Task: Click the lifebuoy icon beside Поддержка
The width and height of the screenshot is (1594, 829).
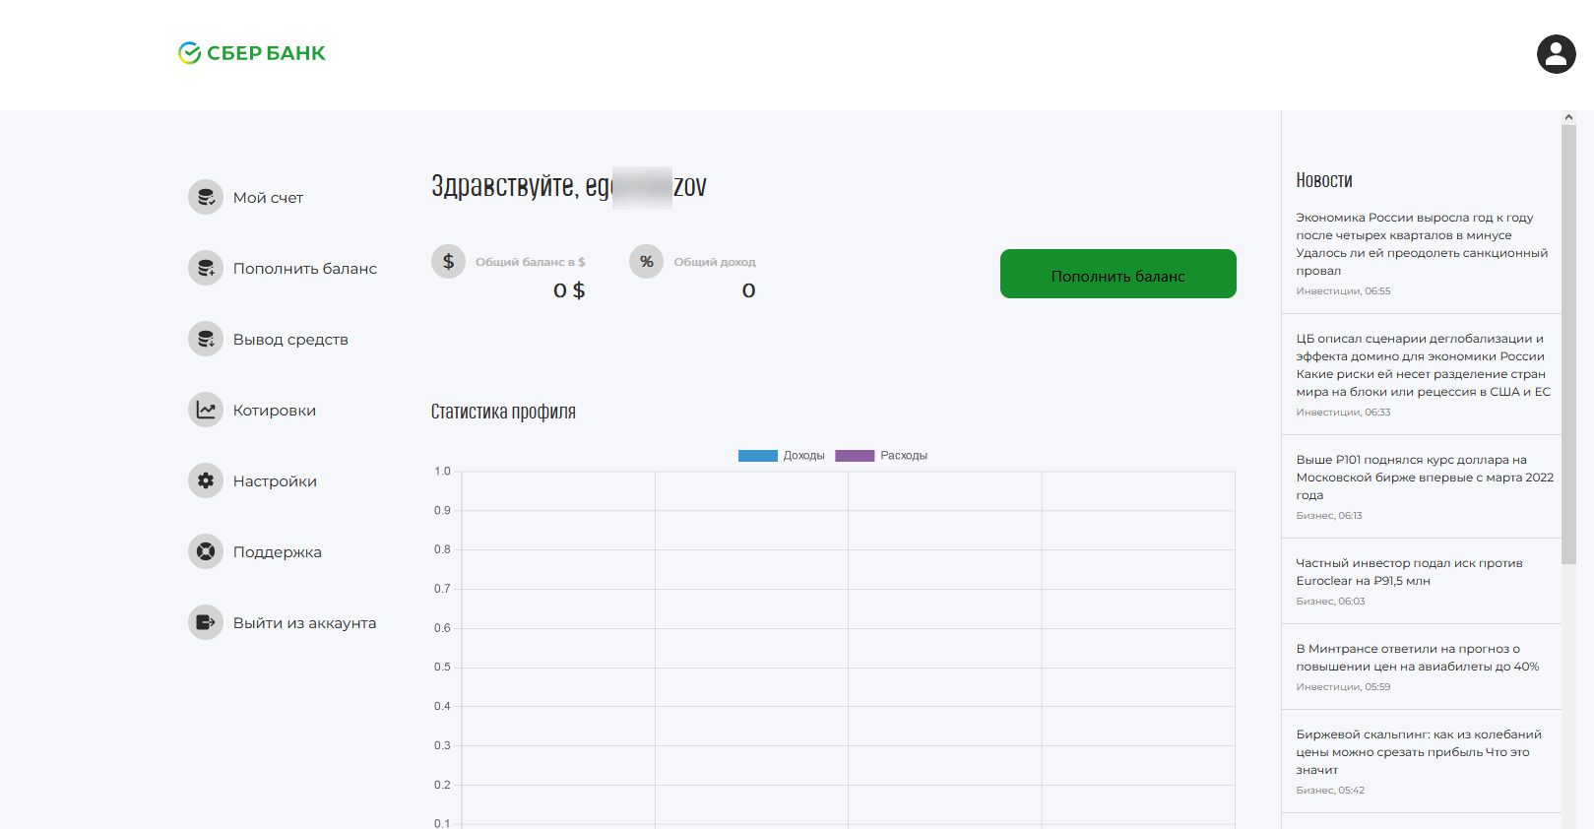Action: coord(206,551)
